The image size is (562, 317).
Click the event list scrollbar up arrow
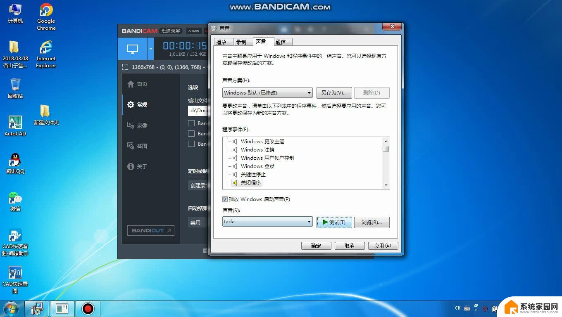click(386, 141)
